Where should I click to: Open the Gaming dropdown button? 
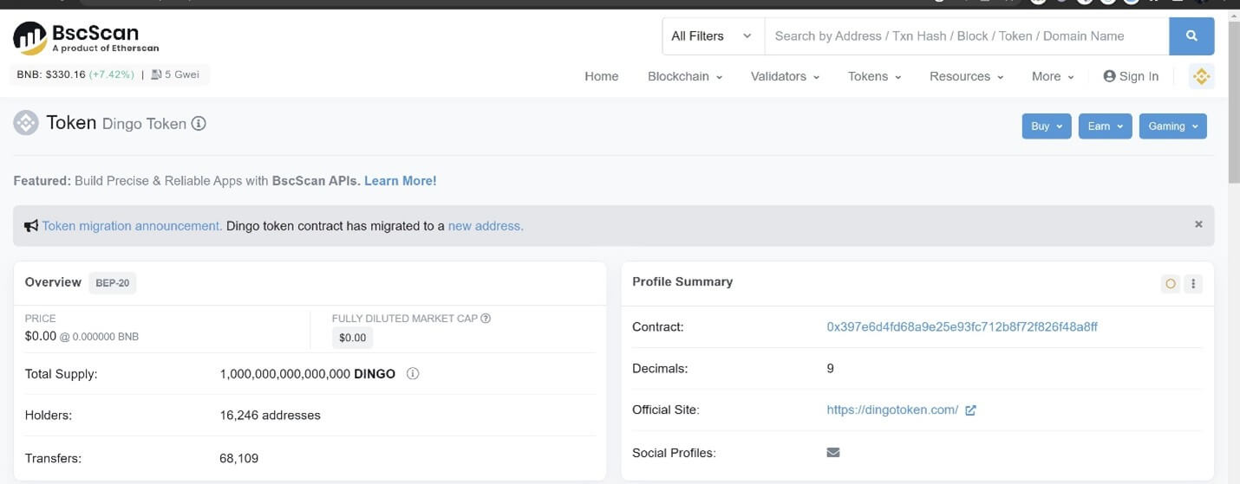(x=1172, y=126)
